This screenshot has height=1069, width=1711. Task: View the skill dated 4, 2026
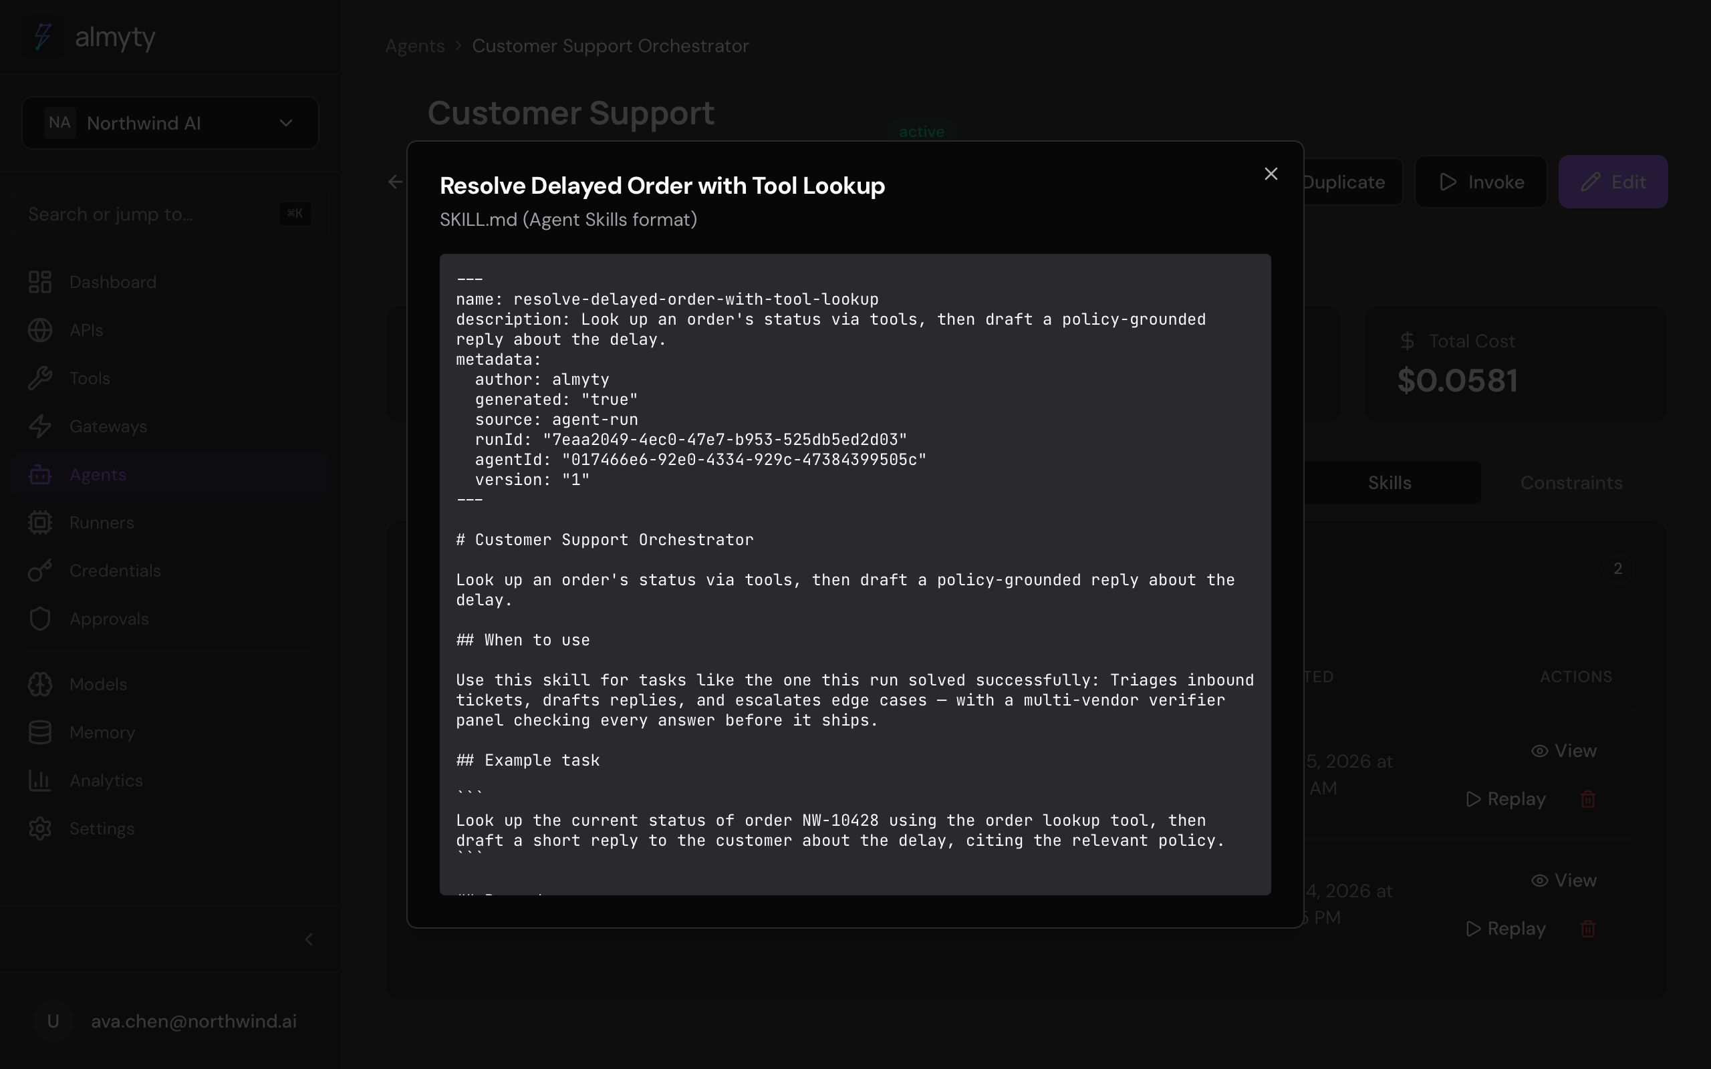point(1564,880)
